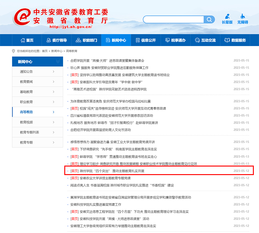Expand the 教育专题列表 sidebar arrow
Image resolution: width=259 pixels, height=233 pixels.
pyautogui.click(x=54, y=132)
